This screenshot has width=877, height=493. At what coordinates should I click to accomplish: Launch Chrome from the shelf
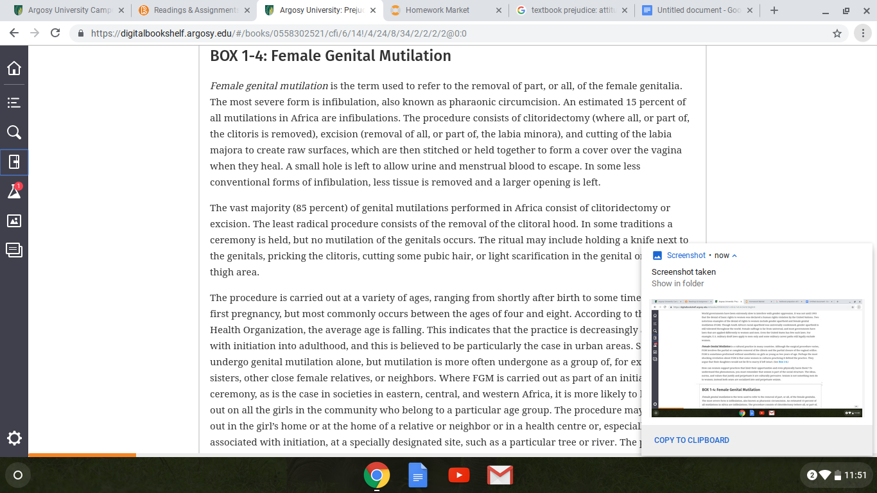coord(377,476)
